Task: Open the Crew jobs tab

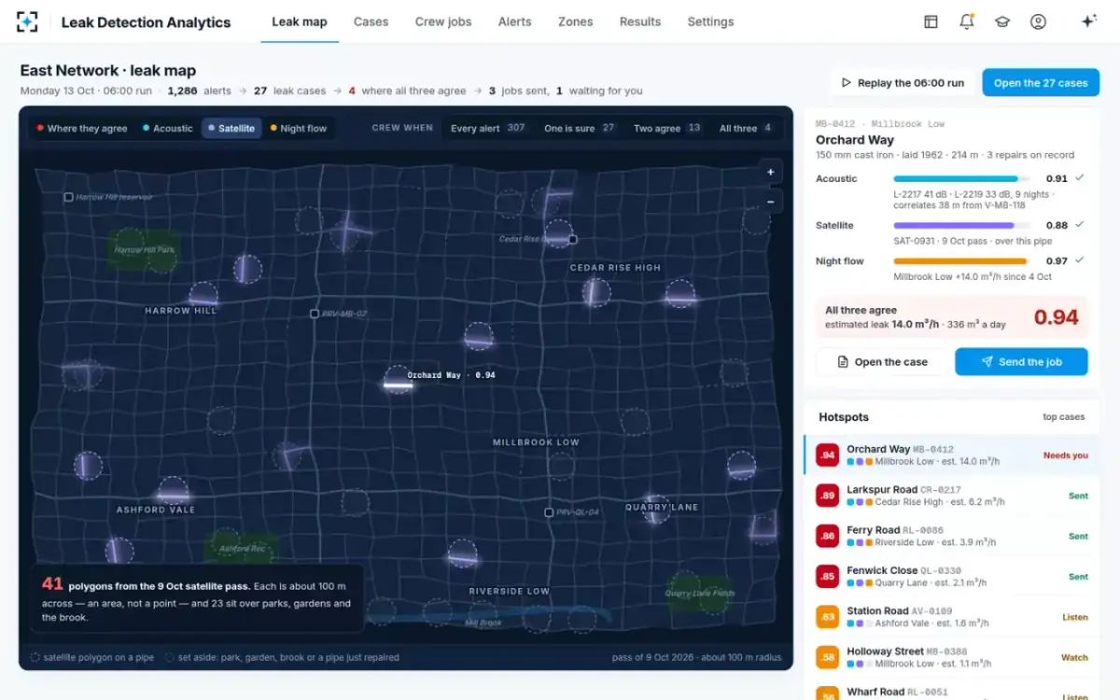Action: click(443, 21)
